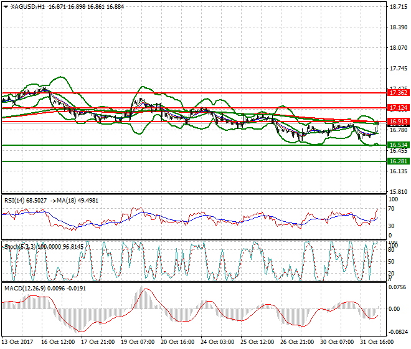The image size is (411, 349).
Task: Click the 31 Oct 16:00 time axis label
Action: pos(377,342)
